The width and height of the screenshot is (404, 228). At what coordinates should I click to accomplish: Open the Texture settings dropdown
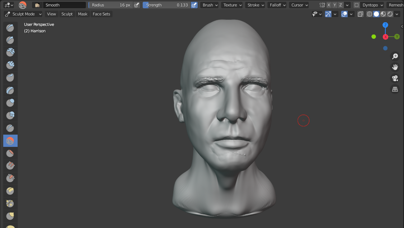pos(233,5)
